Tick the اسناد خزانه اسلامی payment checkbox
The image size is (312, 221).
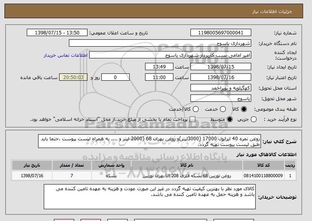(192, 120)
